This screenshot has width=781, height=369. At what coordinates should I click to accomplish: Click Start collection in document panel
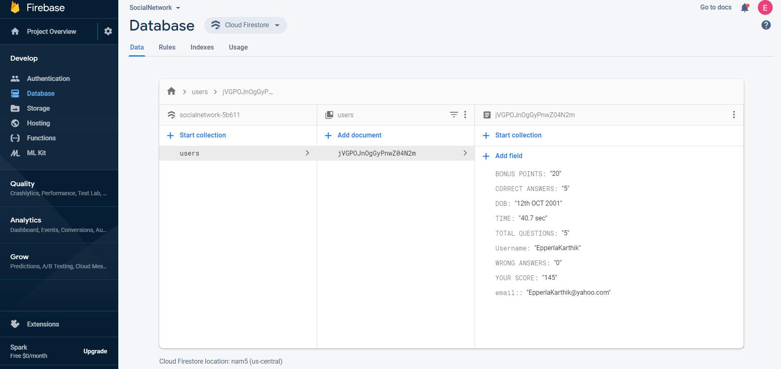[518, 135]
